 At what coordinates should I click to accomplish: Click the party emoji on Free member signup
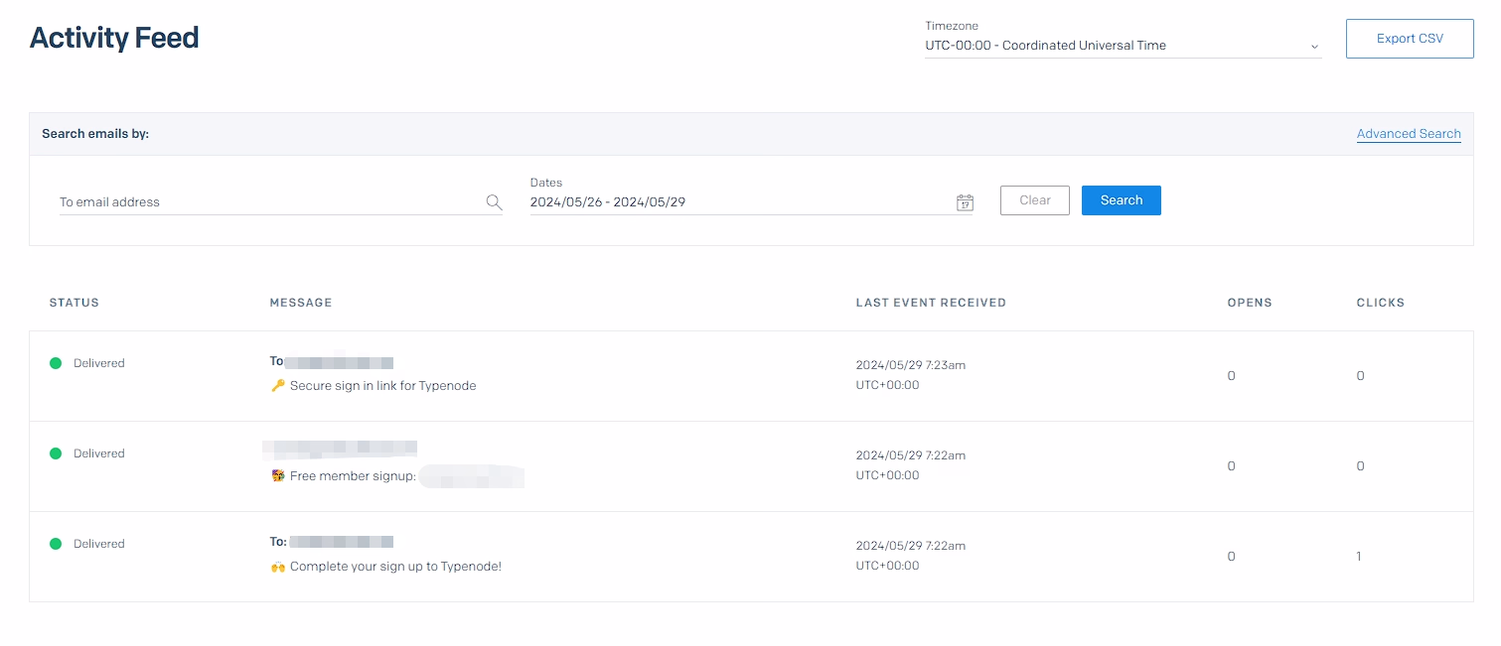pyautogui.click(x=278, y=476)
